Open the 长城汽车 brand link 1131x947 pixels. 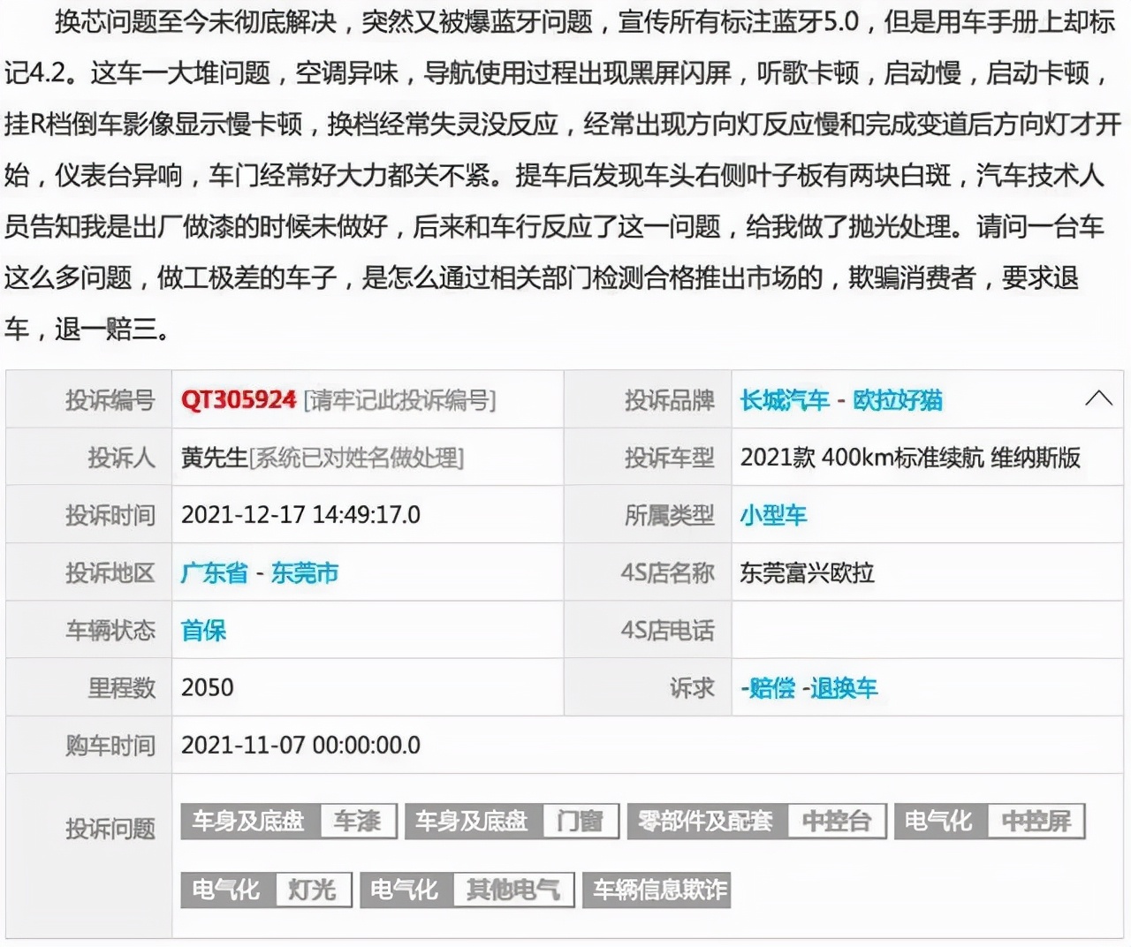785,400
